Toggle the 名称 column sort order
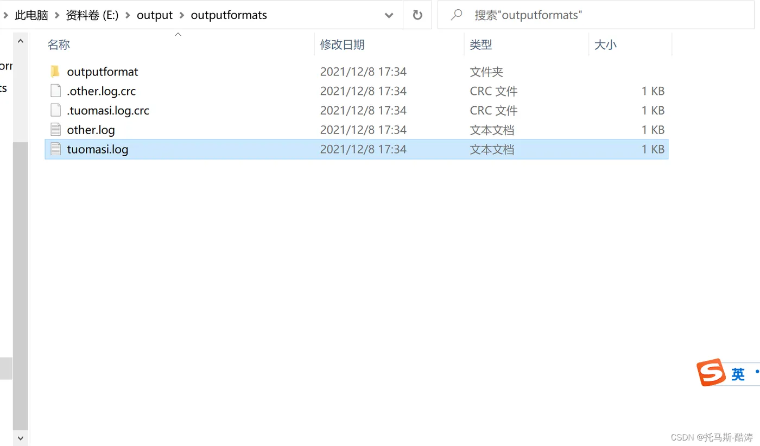 (59, 44)
